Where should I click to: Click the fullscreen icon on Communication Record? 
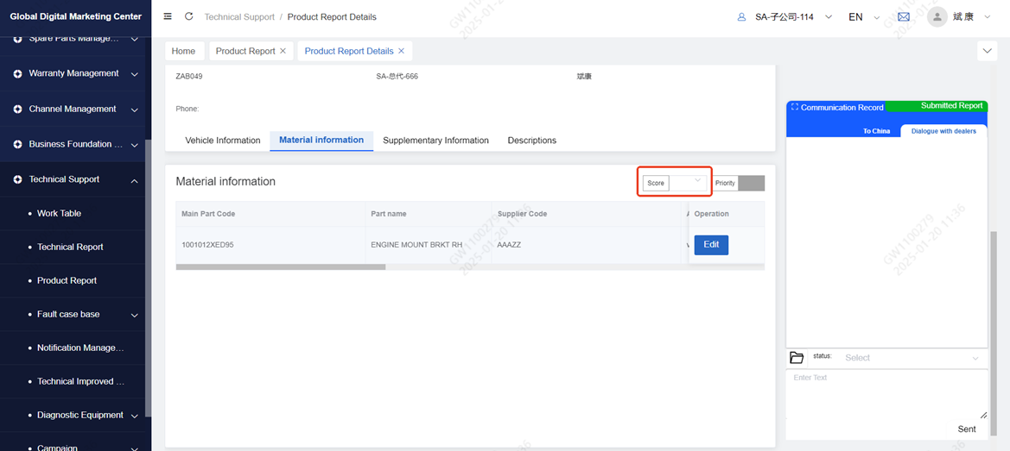click(794, 108)
